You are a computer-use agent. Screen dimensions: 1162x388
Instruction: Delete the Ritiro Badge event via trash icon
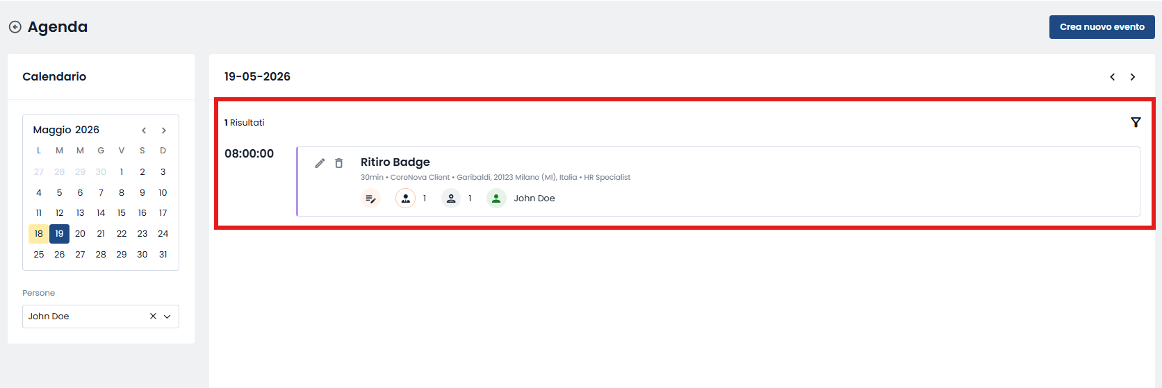[x=339, y=163]
